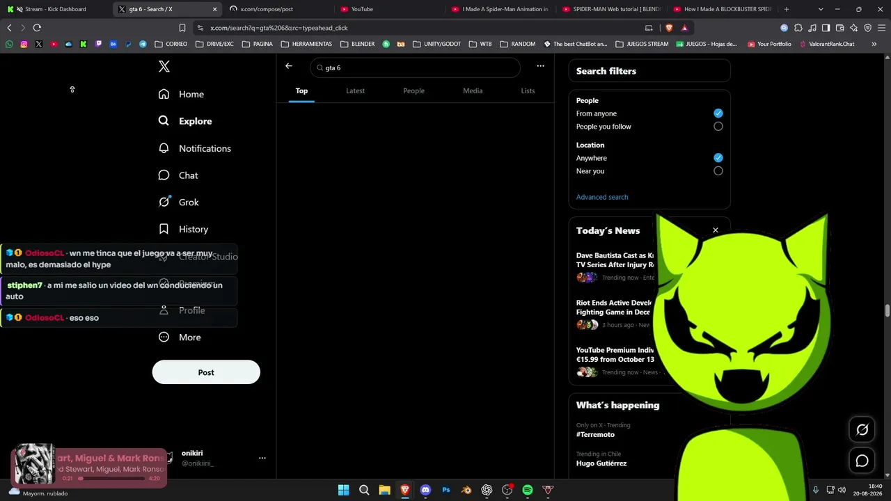Open the Advanced search link
This screenshot has height=501, width=891.
tap(602, 197)
